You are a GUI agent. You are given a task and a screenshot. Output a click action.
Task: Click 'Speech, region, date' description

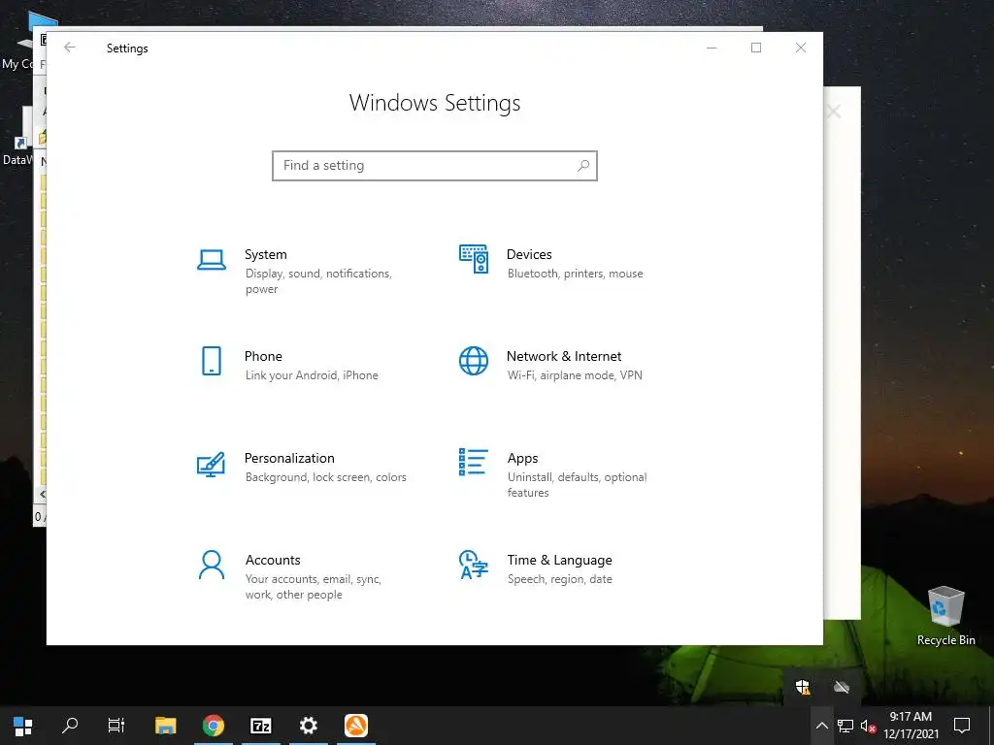click(560, 579)
